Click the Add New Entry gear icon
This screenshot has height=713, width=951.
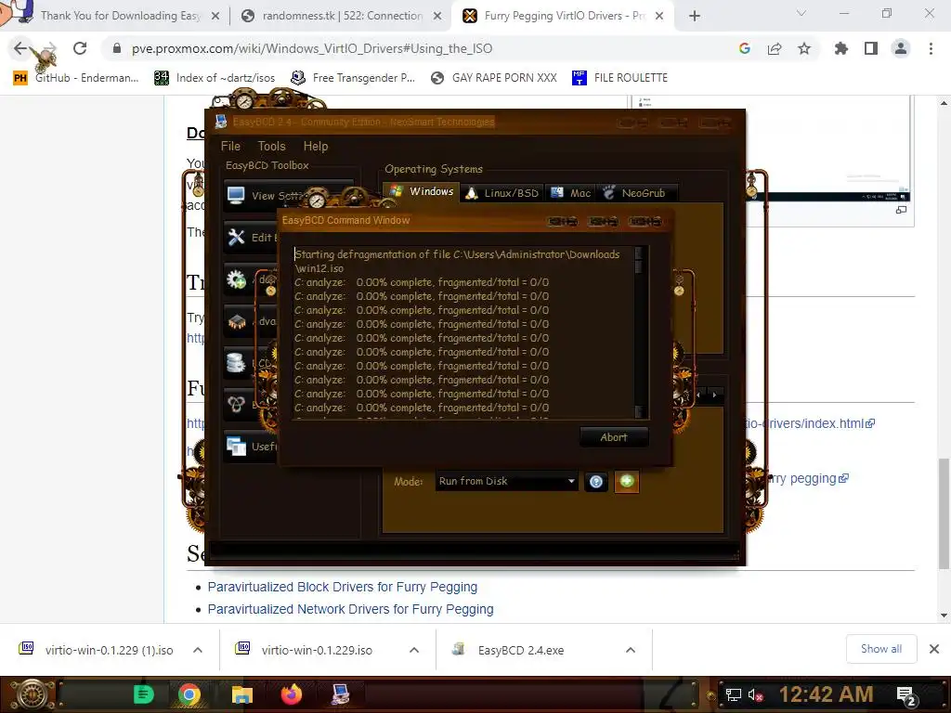point(236,279)
